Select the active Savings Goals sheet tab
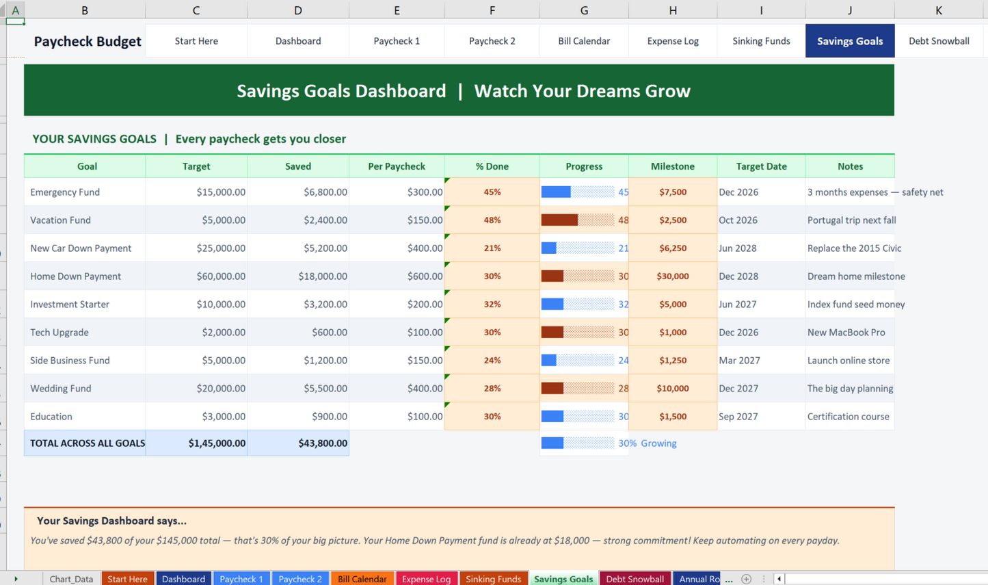The image size is (988, 585). coord(563,579)
